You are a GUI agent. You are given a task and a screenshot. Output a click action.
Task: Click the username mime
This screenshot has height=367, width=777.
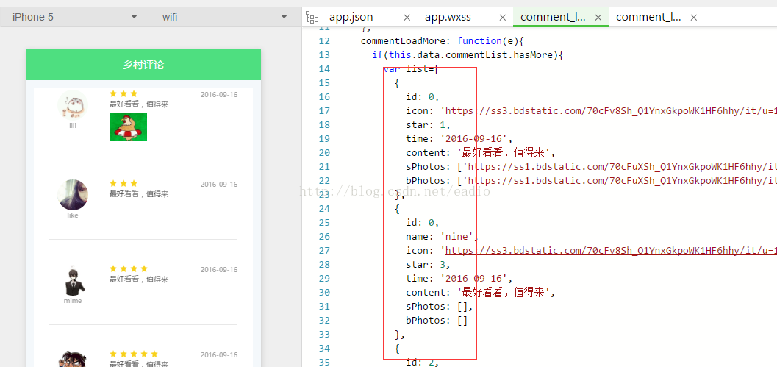tap(73, 301)
